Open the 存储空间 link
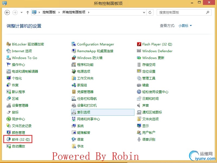 pos(149,64)
